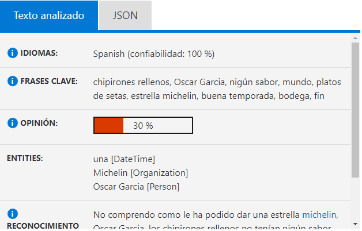Click the info icon beside FRASES CLAVE
The image size is (362, 231).
click(13, 81)
